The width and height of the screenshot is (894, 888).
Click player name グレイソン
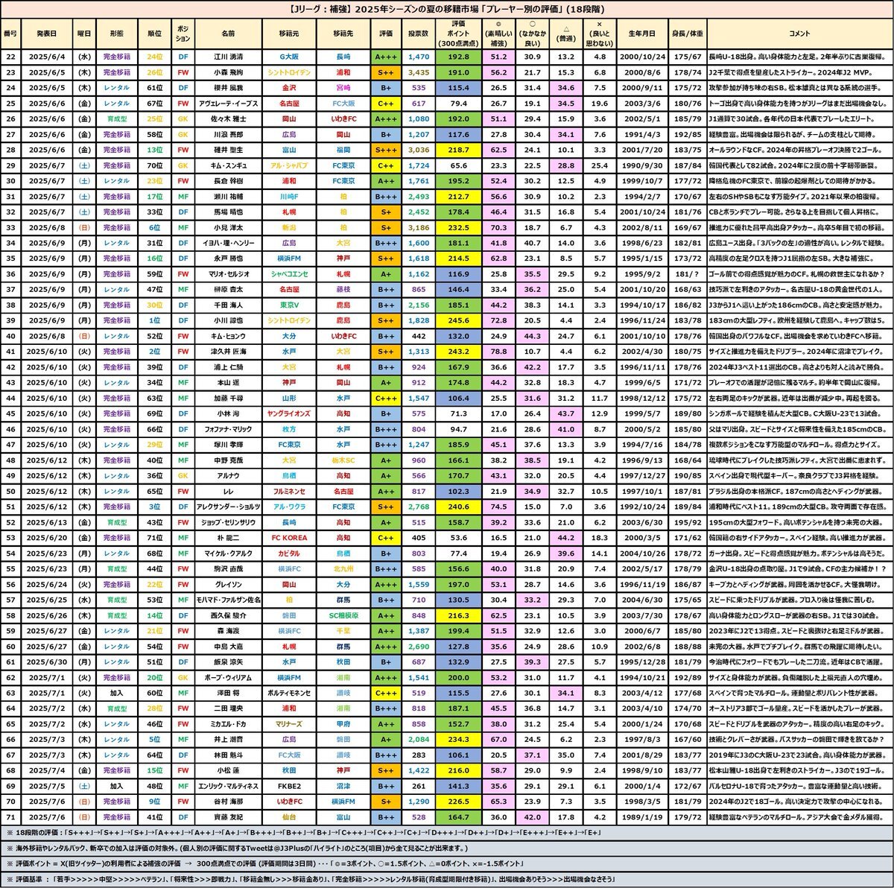coord(228,585)
